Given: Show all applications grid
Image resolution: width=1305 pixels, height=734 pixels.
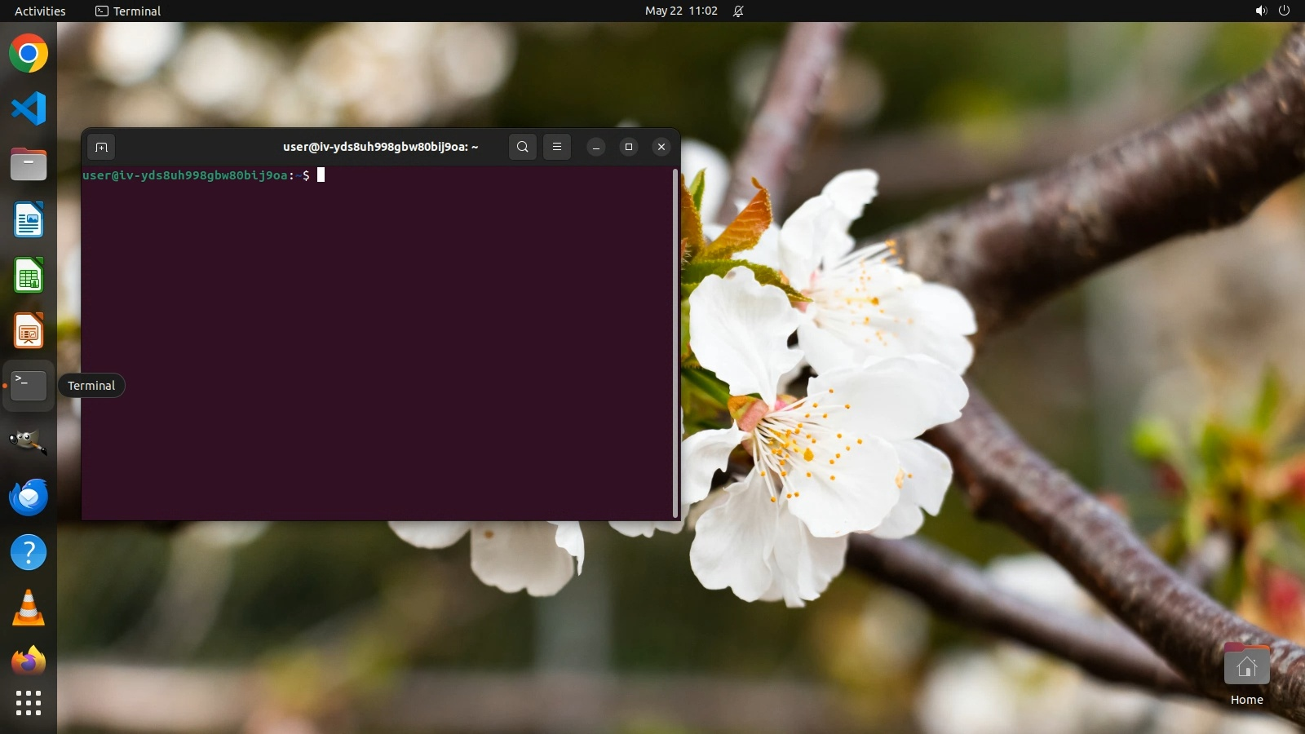Looking at the screenshot, I should click(x=29, y=703).
